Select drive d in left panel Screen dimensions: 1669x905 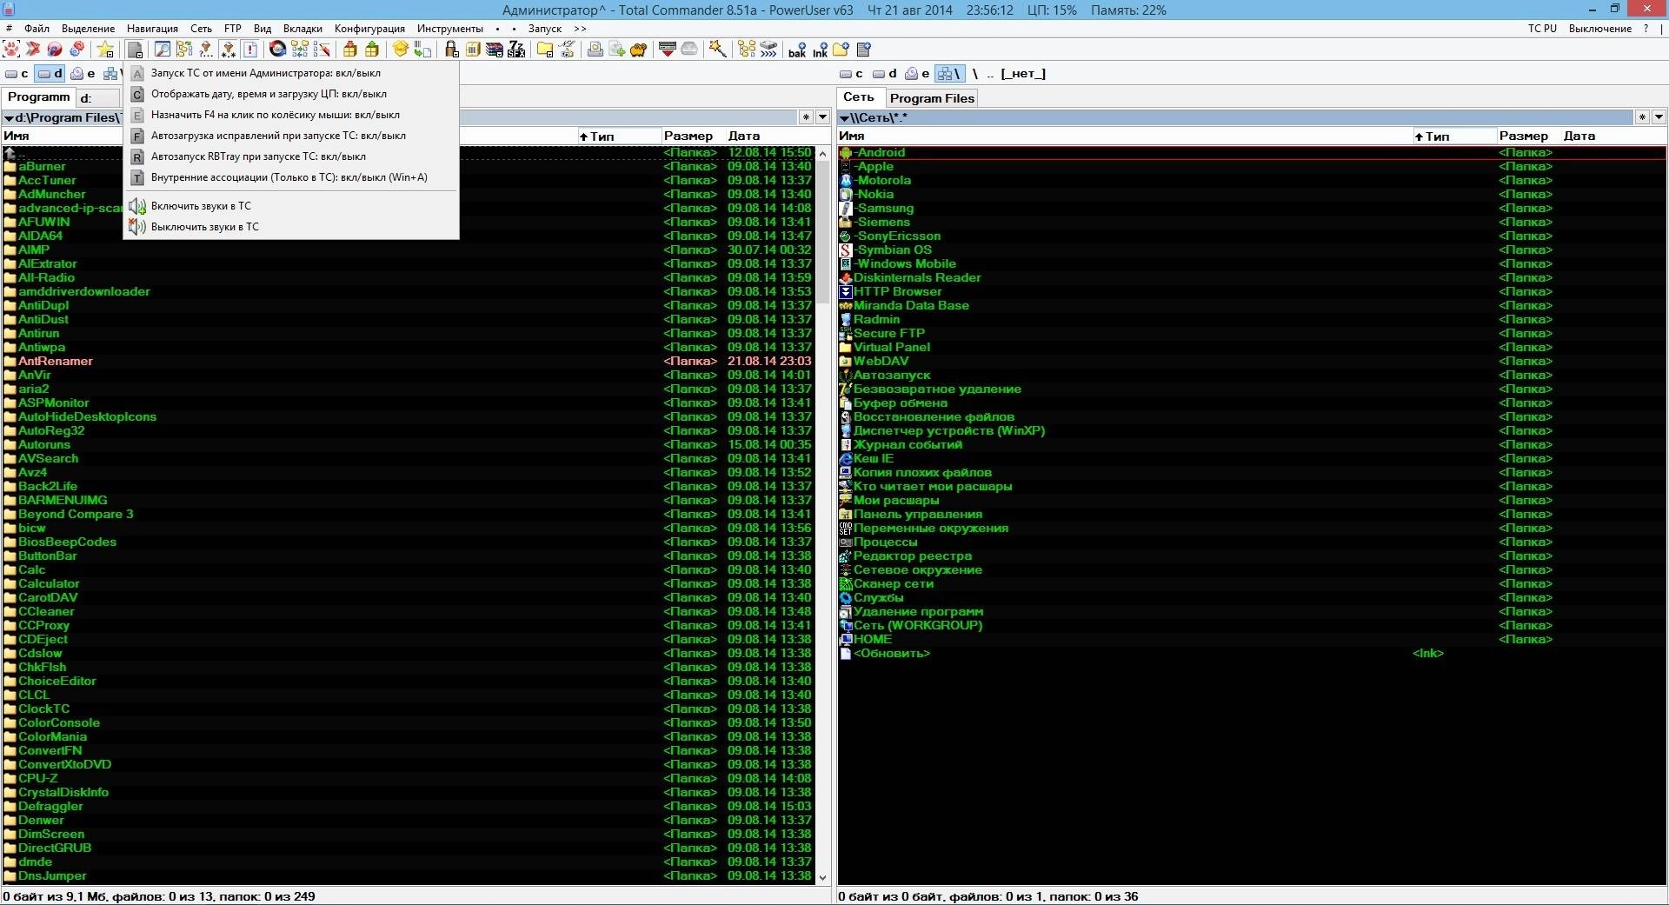click(x=50, y=74)
